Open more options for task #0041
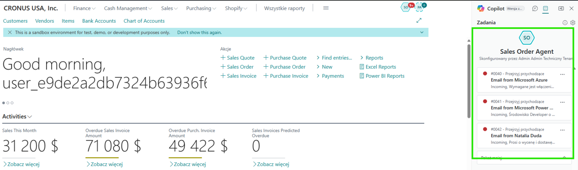The width and height of the screenshot is (578, 170). (x=562, y=102)
